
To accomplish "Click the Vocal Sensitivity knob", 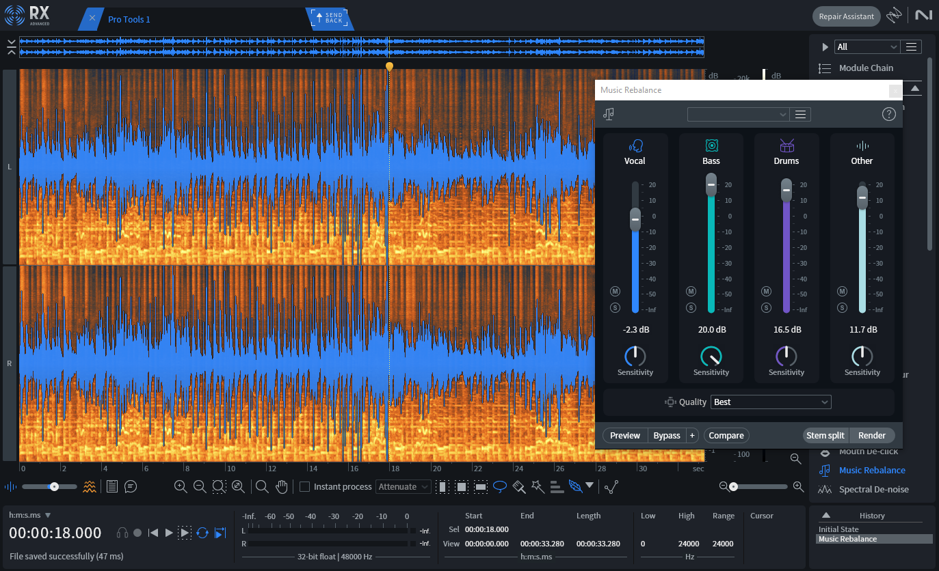I will pyautogui.click(x=635, y=356).
